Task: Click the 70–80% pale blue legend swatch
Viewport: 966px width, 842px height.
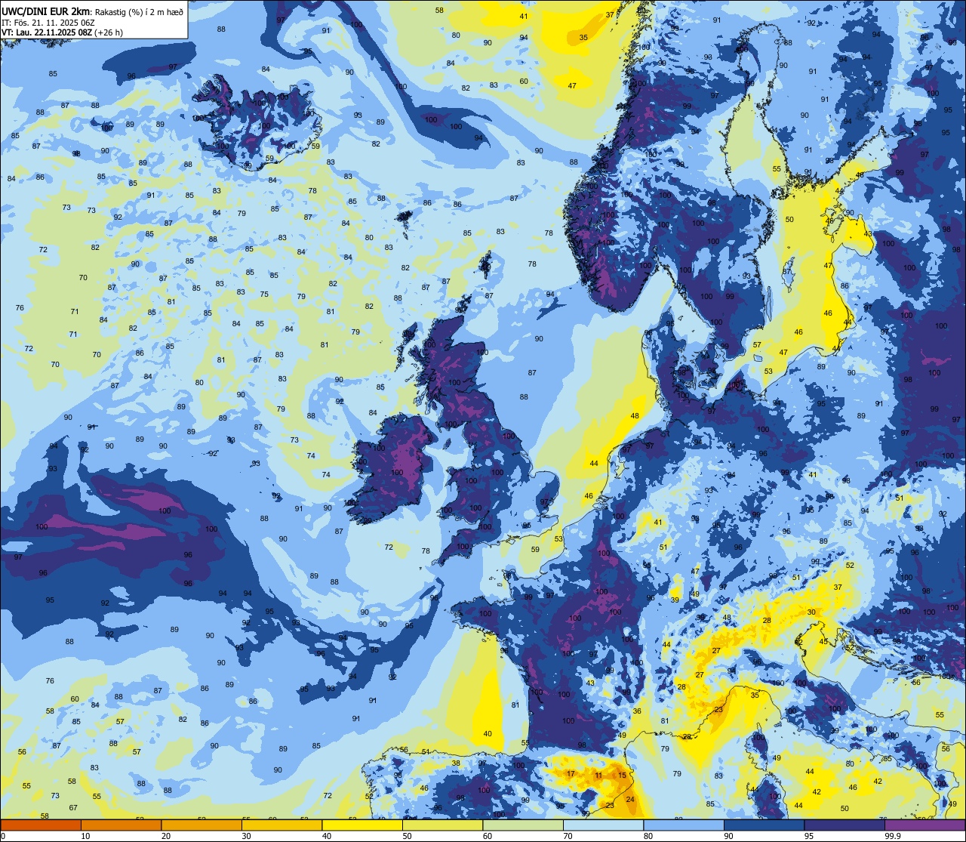Action: pos(603,825)
